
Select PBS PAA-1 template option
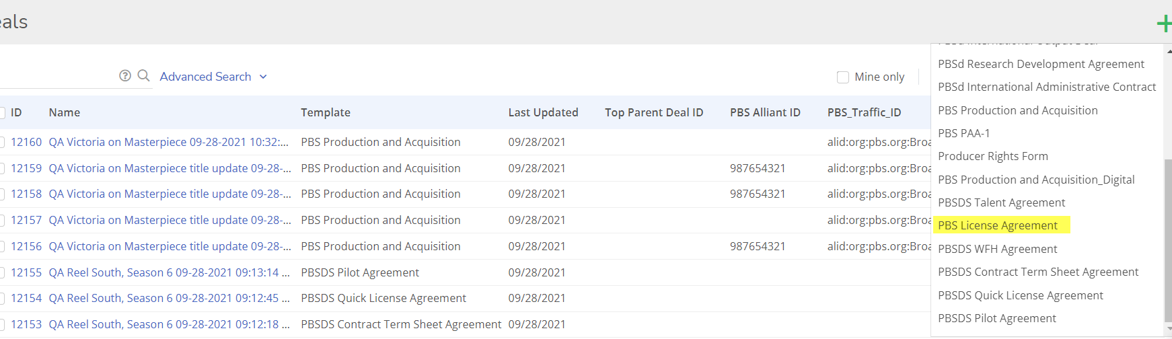[x=963, y=133]
